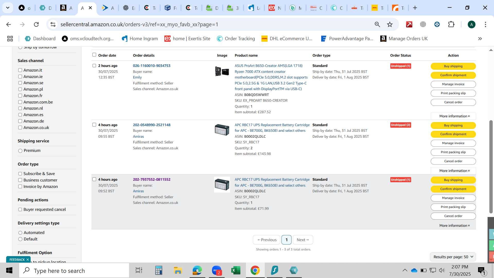
Task: Open Microsoft Edge from the taskbar
Action: click(x=197, y=271)
